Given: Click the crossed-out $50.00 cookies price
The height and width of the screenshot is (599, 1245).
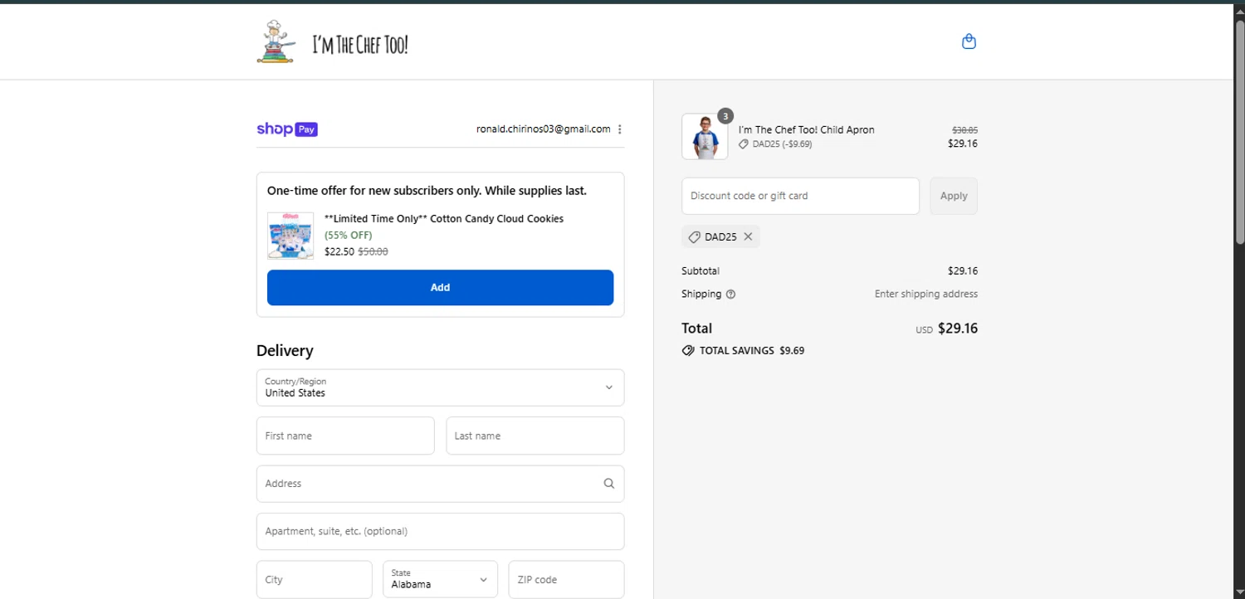Looking at the screenshot, I should [x=373, y=251].
